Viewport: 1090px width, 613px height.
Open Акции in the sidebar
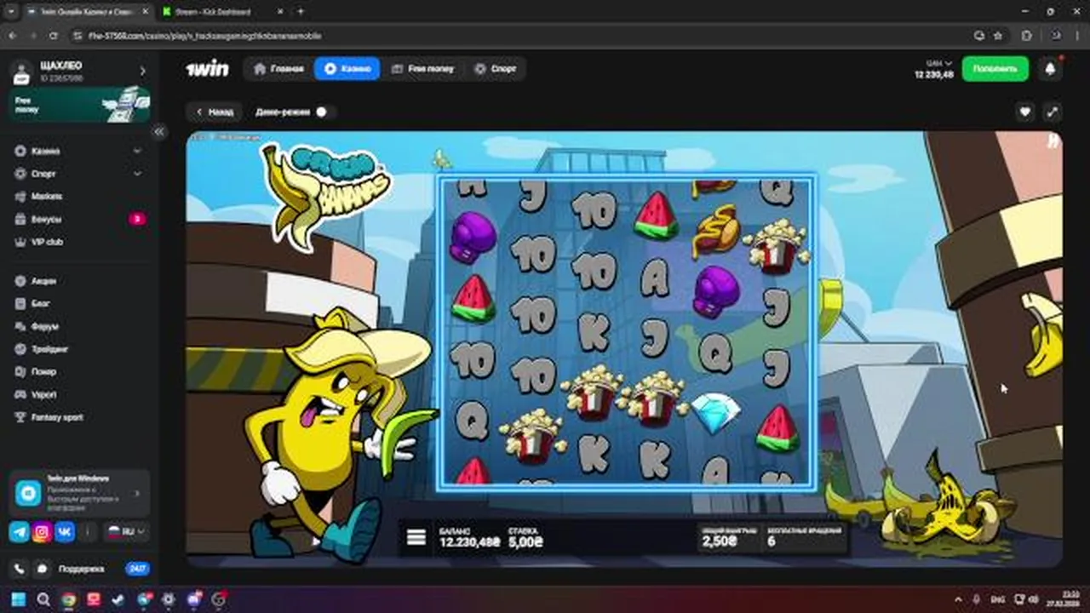click(43, 281)
